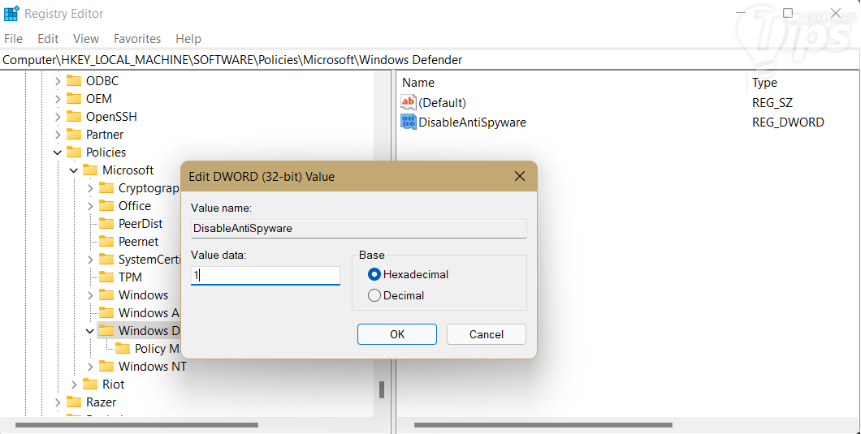This screenshot has height=434, width=861.
Task: Click the Office folder icon
Action: pos(106,206)
